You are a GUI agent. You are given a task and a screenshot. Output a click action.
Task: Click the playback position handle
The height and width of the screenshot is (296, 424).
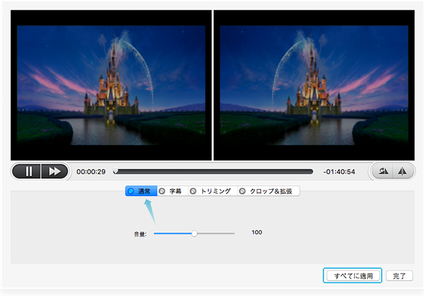tap(116, 171)
